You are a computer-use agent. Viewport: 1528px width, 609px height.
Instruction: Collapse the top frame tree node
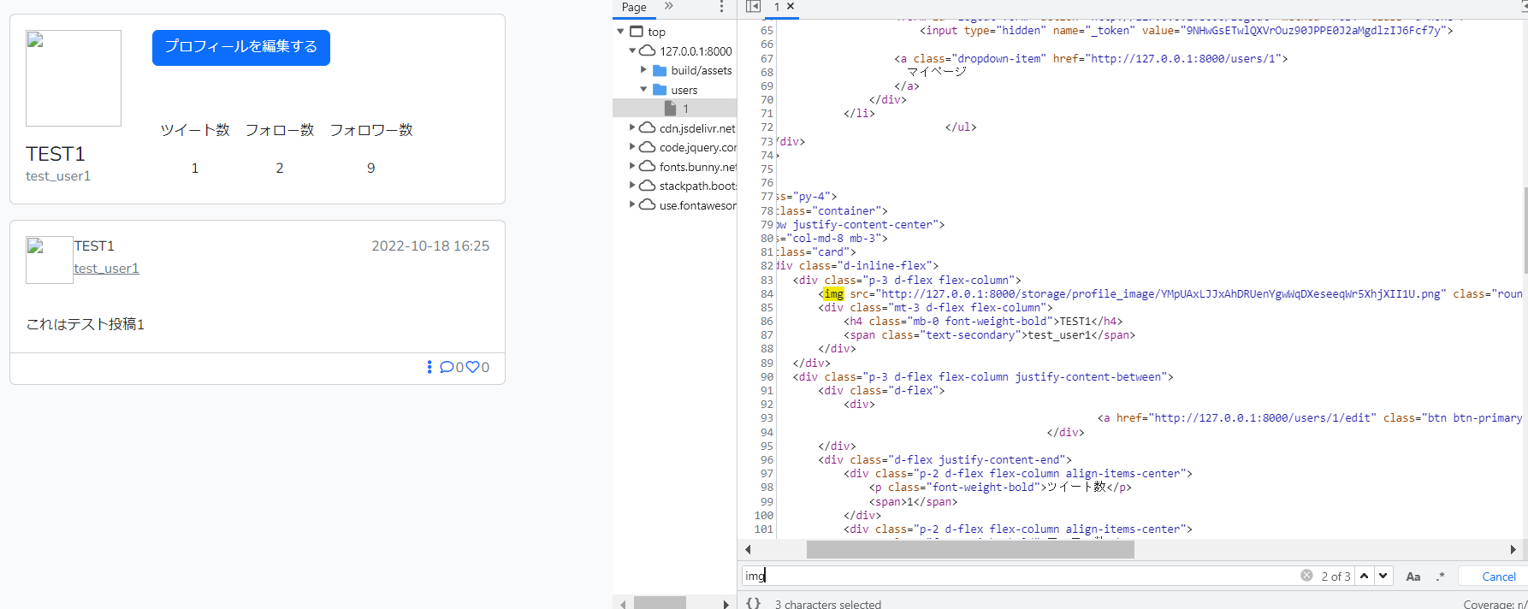621,32
